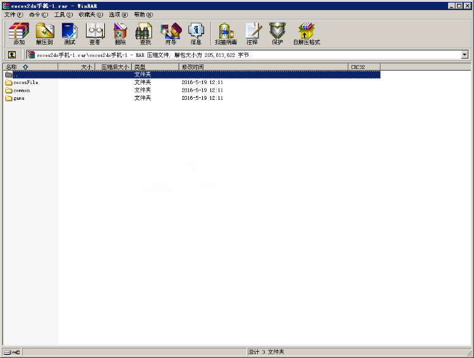474x358 pixels.
Task: Click the archive icon in address bar
Action: click(31, 55)
